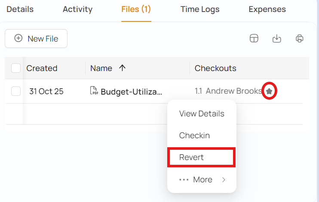319x202 pixels.
Task: Click the plus icon in New File
Action: point(18,39)
